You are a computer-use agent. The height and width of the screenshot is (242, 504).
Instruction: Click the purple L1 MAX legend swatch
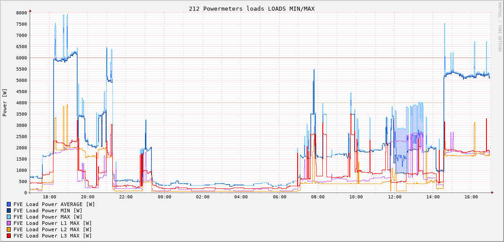[9, 223]
